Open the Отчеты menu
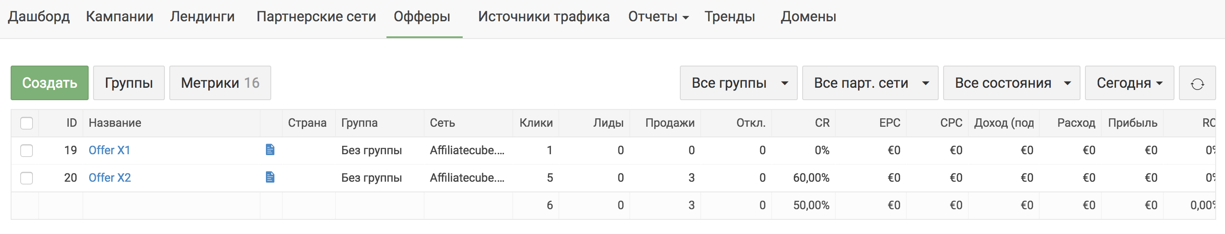Viewport: 1225px width, 234px height. point(658,17)
